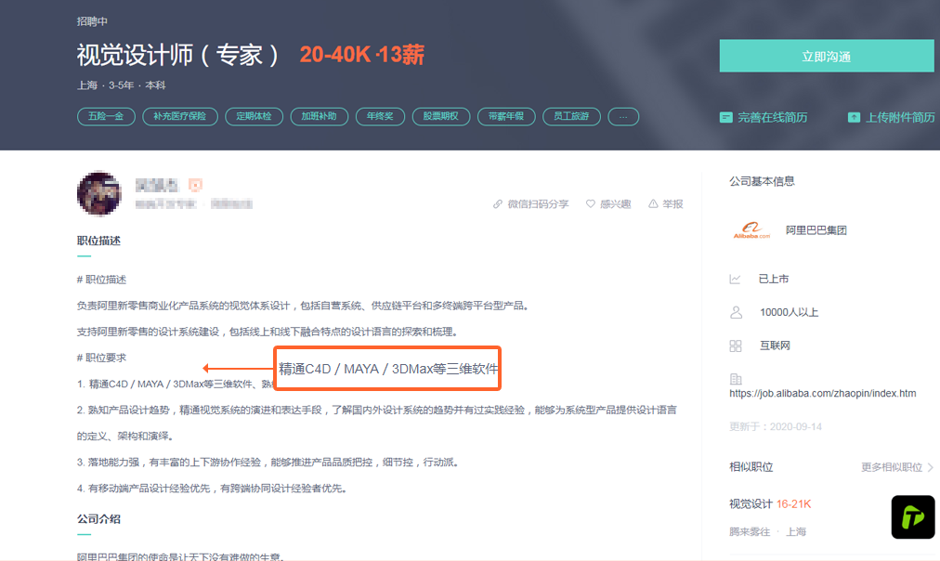Image resolution: width=940 pixels, height=561 pixels.
Task: Click the 上传附件简历 upload icon
Action: point(854,117)
